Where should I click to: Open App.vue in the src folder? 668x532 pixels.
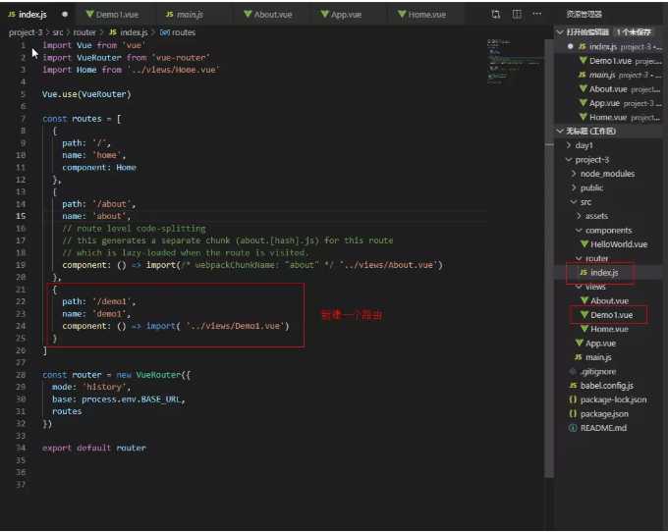coord(600,343)
